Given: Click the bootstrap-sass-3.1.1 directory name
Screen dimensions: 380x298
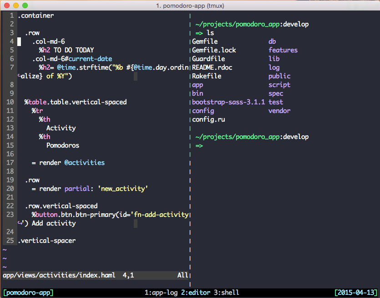Looking at the screenshot, I should click(x=228, y=102).
